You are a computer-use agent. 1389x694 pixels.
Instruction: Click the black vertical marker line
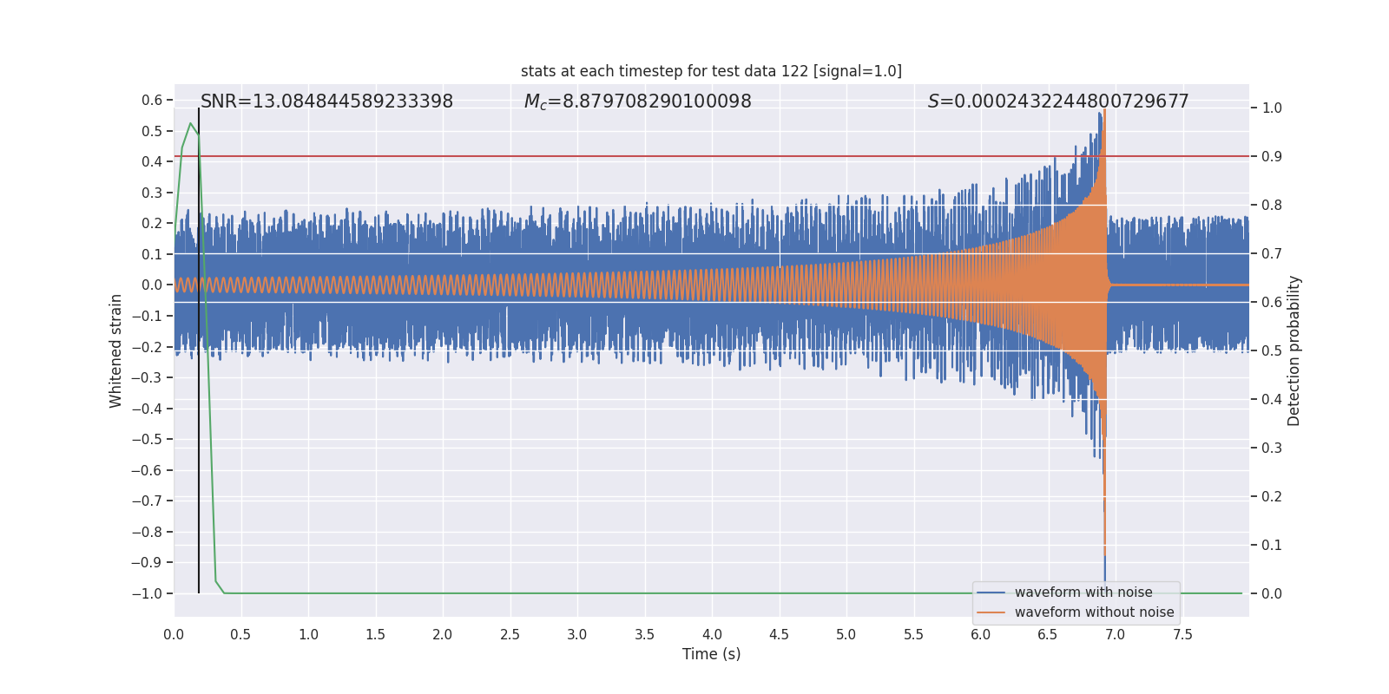tap(199, 350)
